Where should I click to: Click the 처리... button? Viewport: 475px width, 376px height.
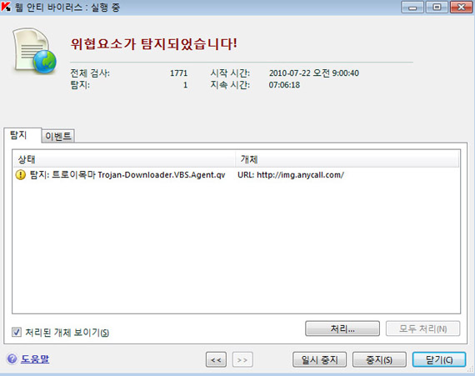click(x=342, y=328)
